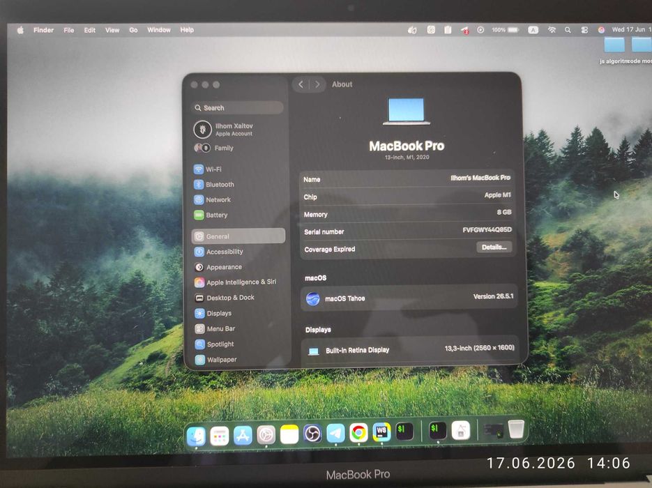Click the Wed 17 Jun date
Screen dimensions: 652x488
[x=628, y=29]
